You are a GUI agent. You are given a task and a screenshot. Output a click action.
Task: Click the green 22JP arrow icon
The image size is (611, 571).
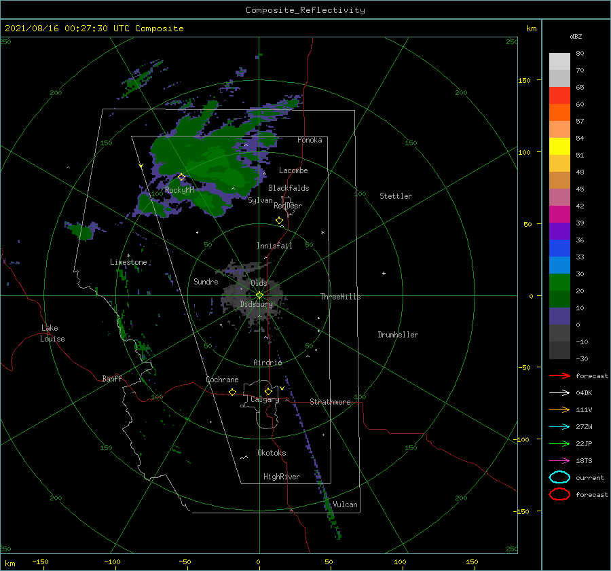pos(559,443)
